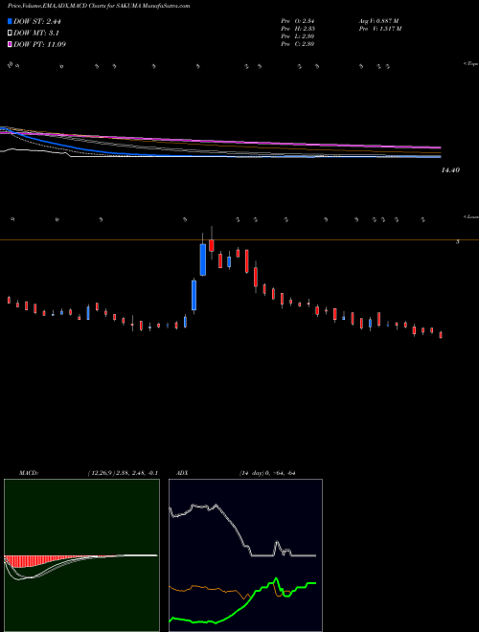Click the Pre O: 2.34 value
Viewport: 479px width, 632px height.
point(298,21)
